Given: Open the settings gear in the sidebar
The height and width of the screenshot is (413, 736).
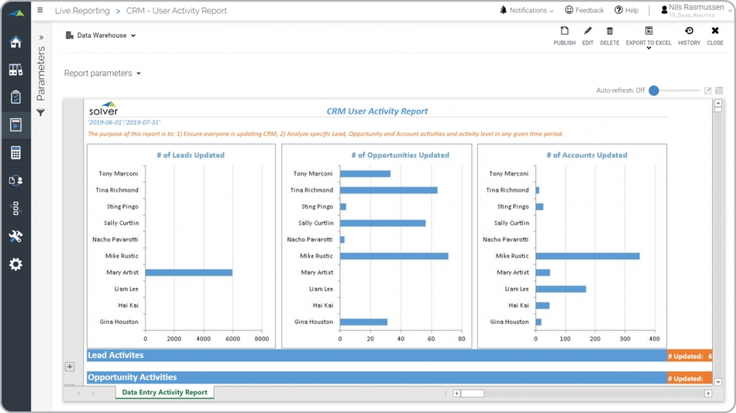Looking at the screenshot, I should [15, 265].
